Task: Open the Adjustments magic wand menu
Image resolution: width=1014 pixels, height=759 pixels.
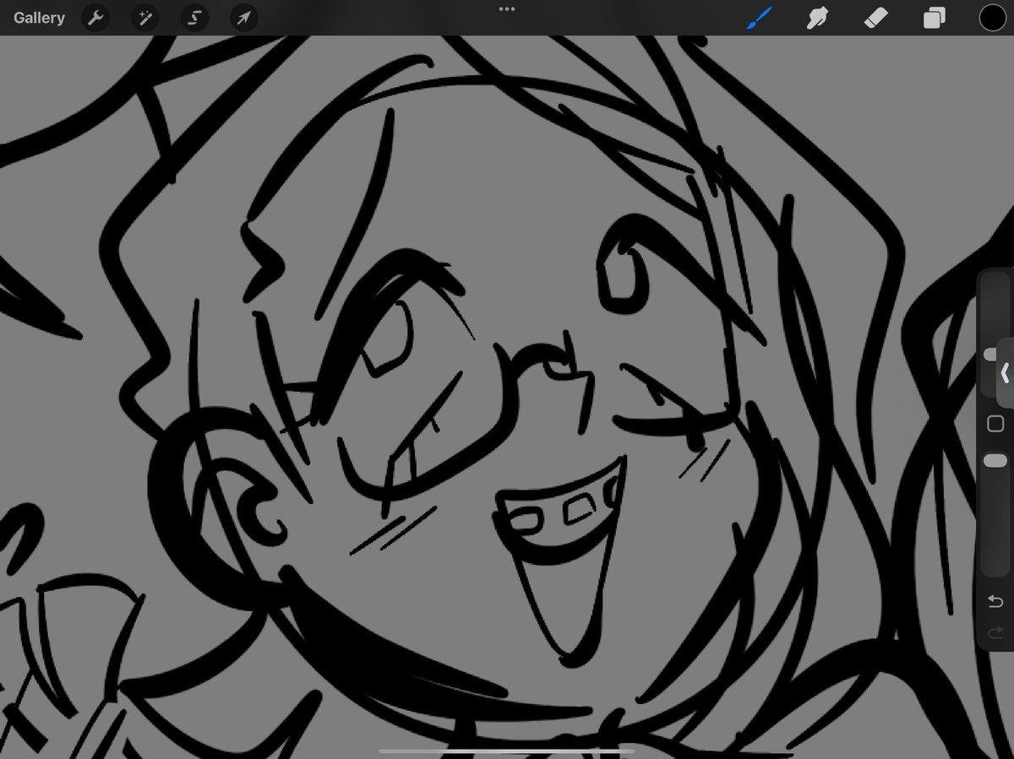Action: pos(145,18)
